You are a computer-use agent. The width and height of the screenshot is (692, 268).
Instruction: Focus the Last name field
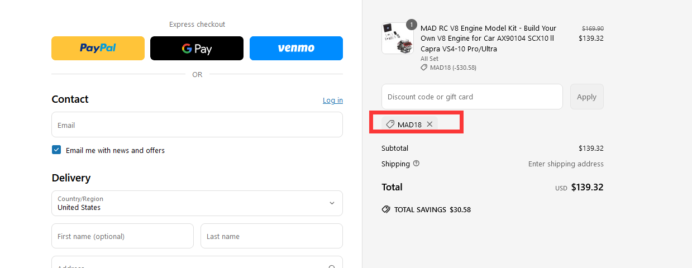click(271, 236)
